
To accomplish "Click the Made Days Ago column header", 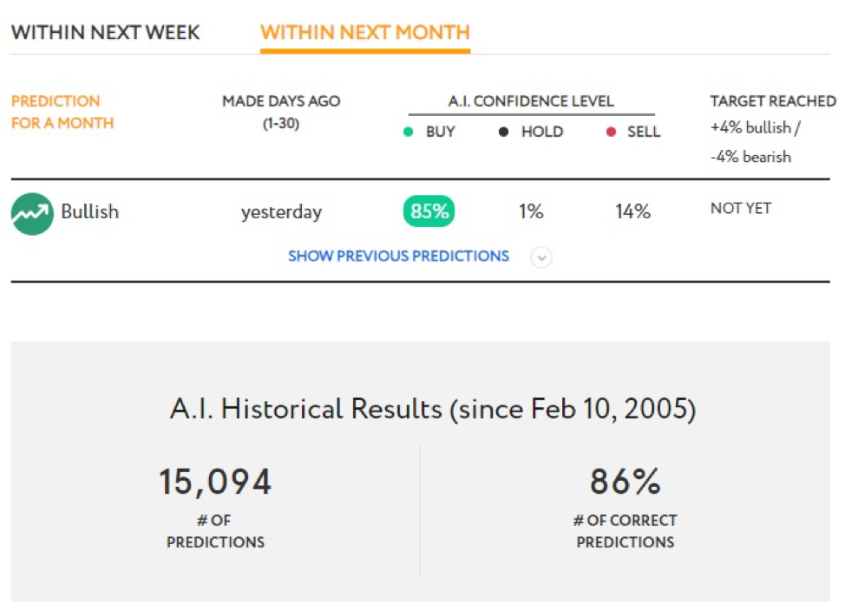I will pyautogui.click(x=281, y=112).
